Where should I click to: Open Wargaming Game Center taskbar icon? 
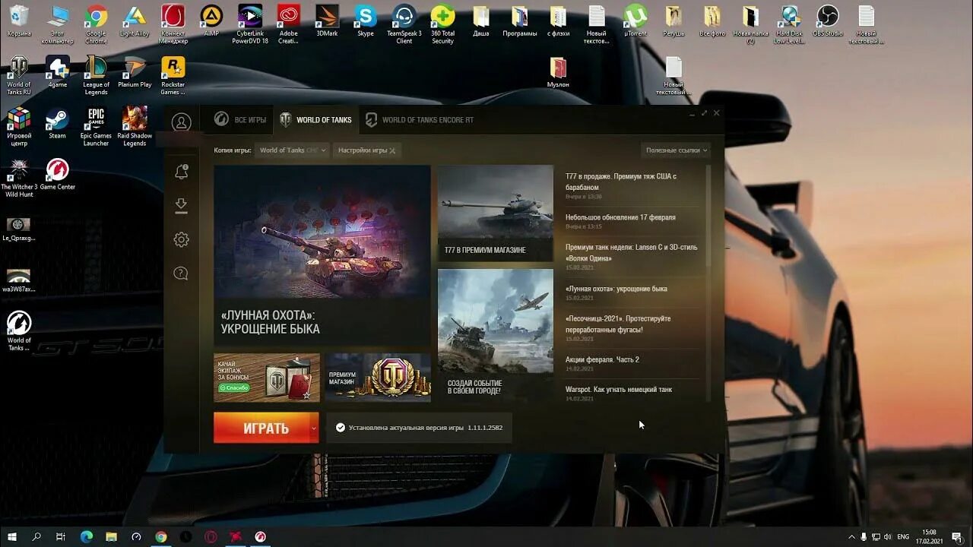pyautogui.click(x=261, y=536)
